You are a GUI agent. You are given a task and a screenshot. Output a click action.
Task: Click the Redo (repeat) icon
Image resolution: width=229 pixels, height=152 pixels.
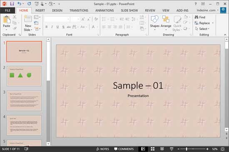click(29, 4)
